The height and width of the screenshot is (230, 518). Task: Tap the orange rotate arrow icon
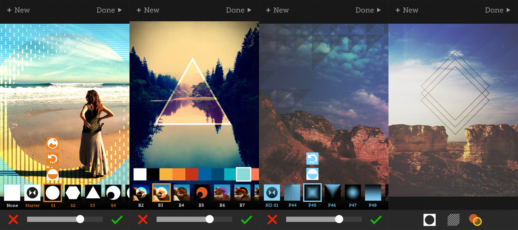(53, 159)
